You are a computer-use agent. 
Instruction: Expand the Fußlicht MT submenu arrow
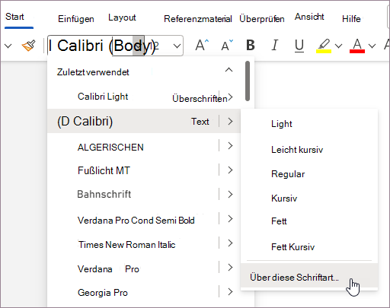(x=230, y=170)
